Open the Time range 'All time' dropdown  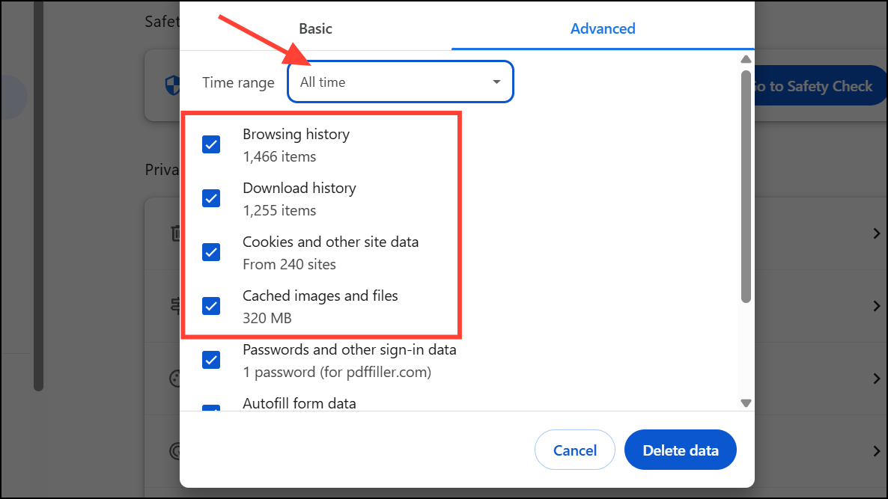(x=400, y=82)
